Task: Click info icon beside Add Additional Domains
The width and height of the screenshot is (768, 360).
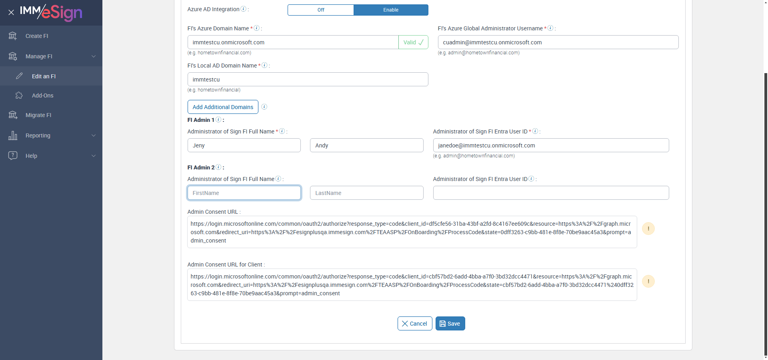Action: (264, 107)
